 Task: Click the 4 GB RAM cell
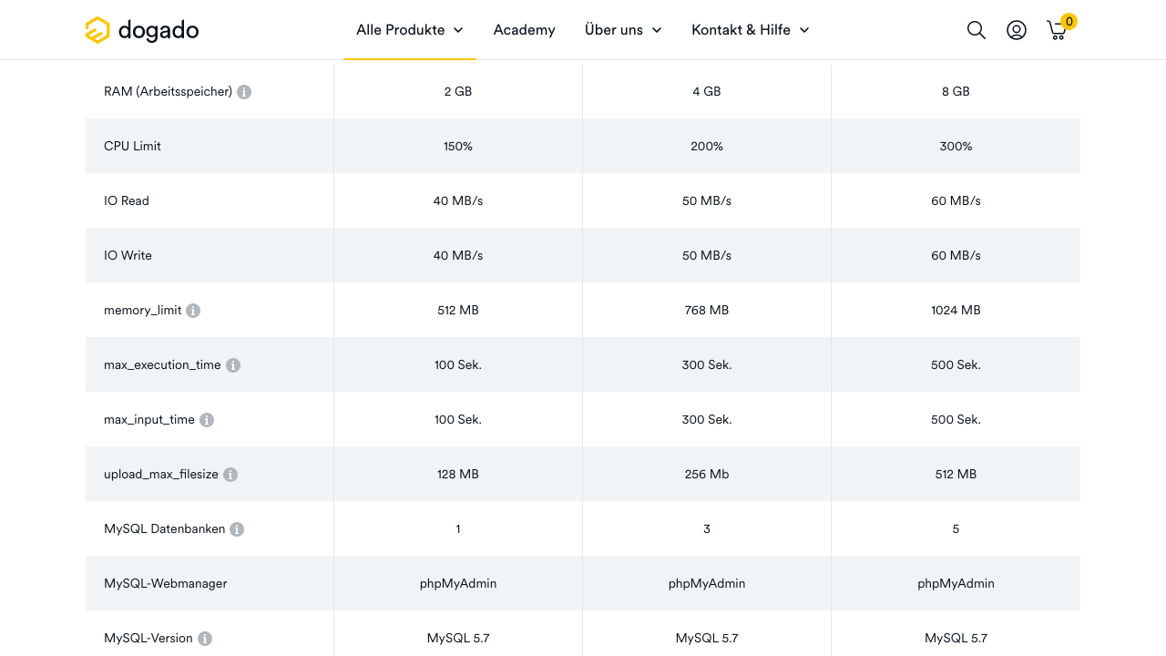click(707, 91)
